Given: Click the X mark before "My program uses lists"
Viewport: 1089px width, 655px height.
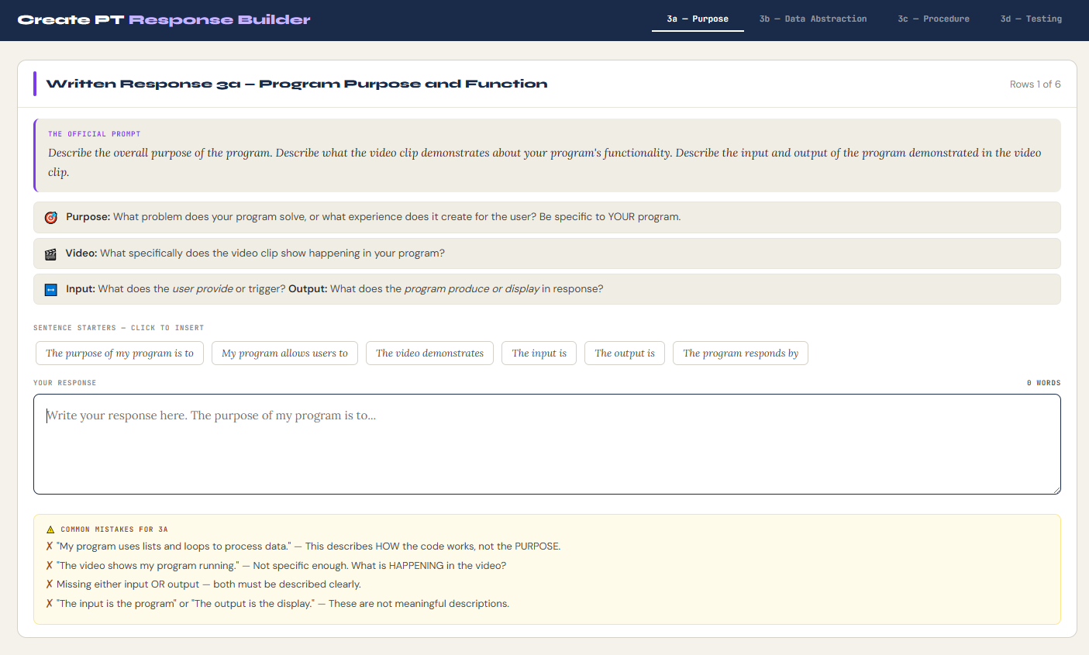Looking at the screenshot, I should (50, 546).
